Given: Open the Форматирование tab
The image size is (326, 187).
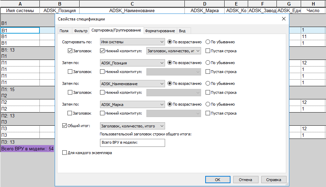Looking at the screenshot, I should coord(160,31).
